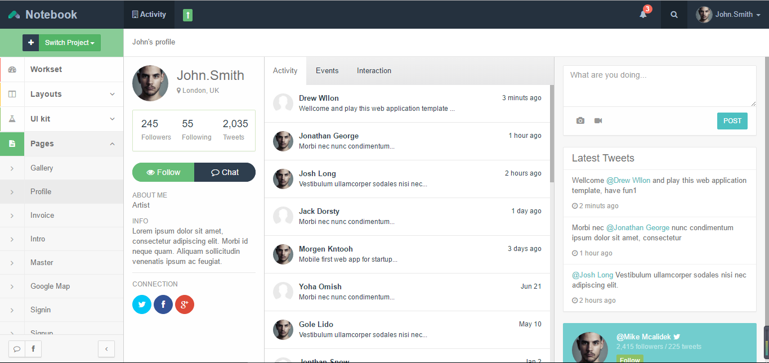
Task: Open the Google Plus connection icon
Action: click(185, 304)
